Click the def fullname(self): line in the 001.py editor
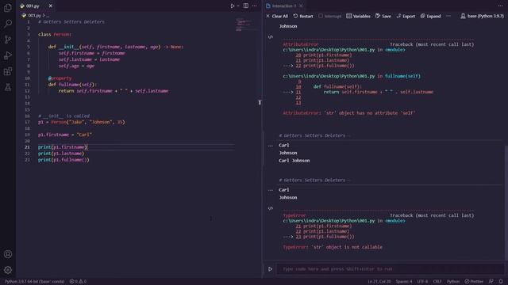508x285 pixels. coord(72,85)
